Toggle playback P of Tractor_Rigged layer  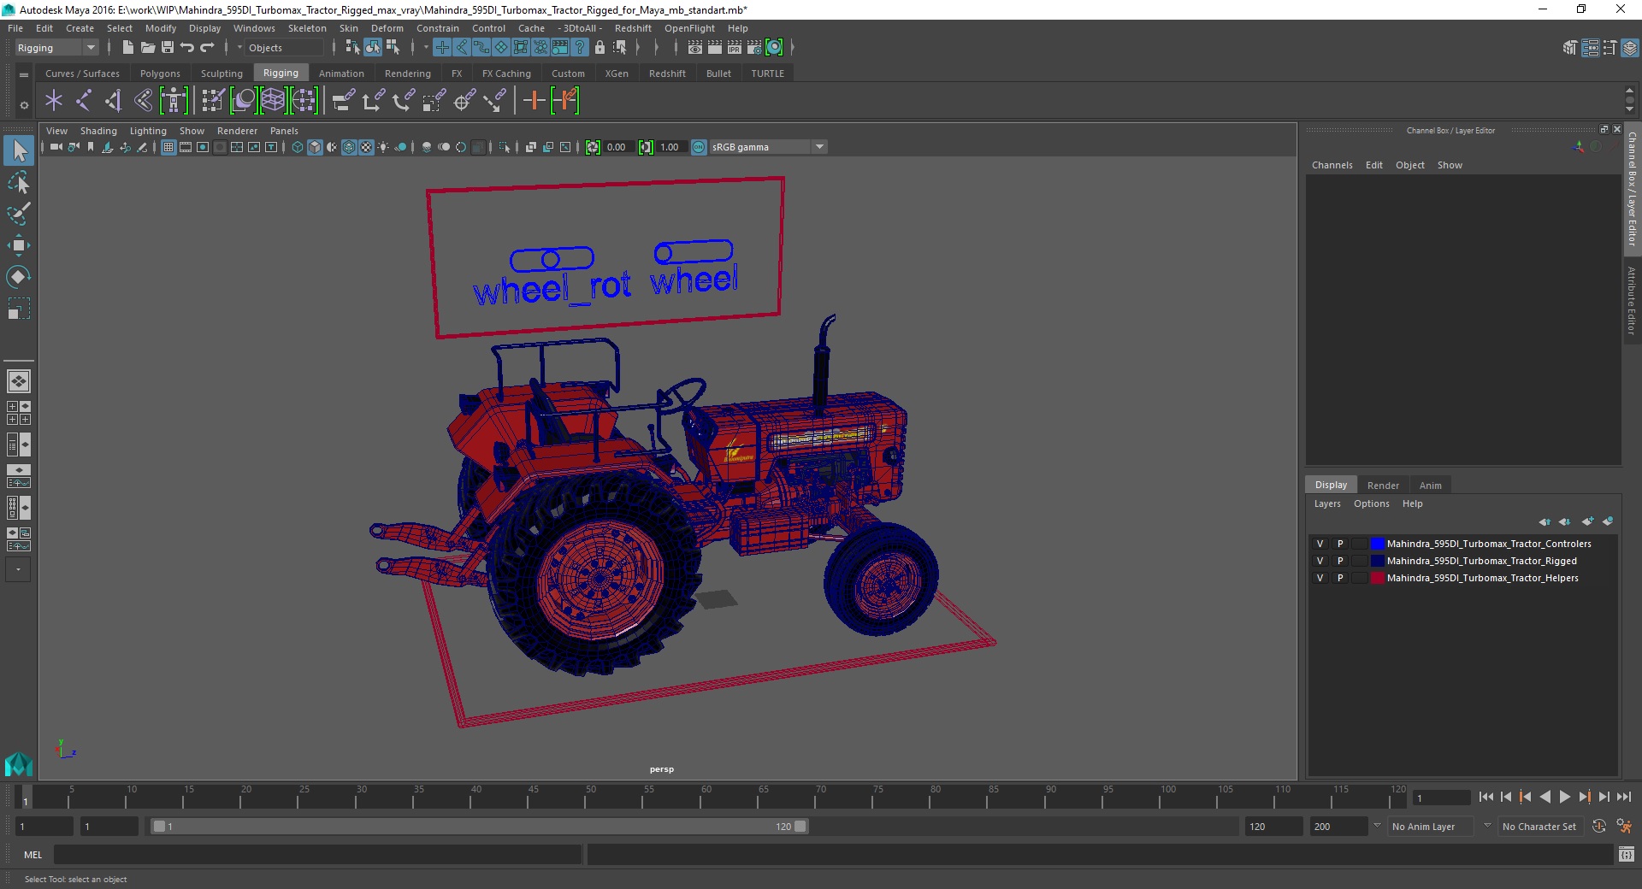pos(1340,561)
